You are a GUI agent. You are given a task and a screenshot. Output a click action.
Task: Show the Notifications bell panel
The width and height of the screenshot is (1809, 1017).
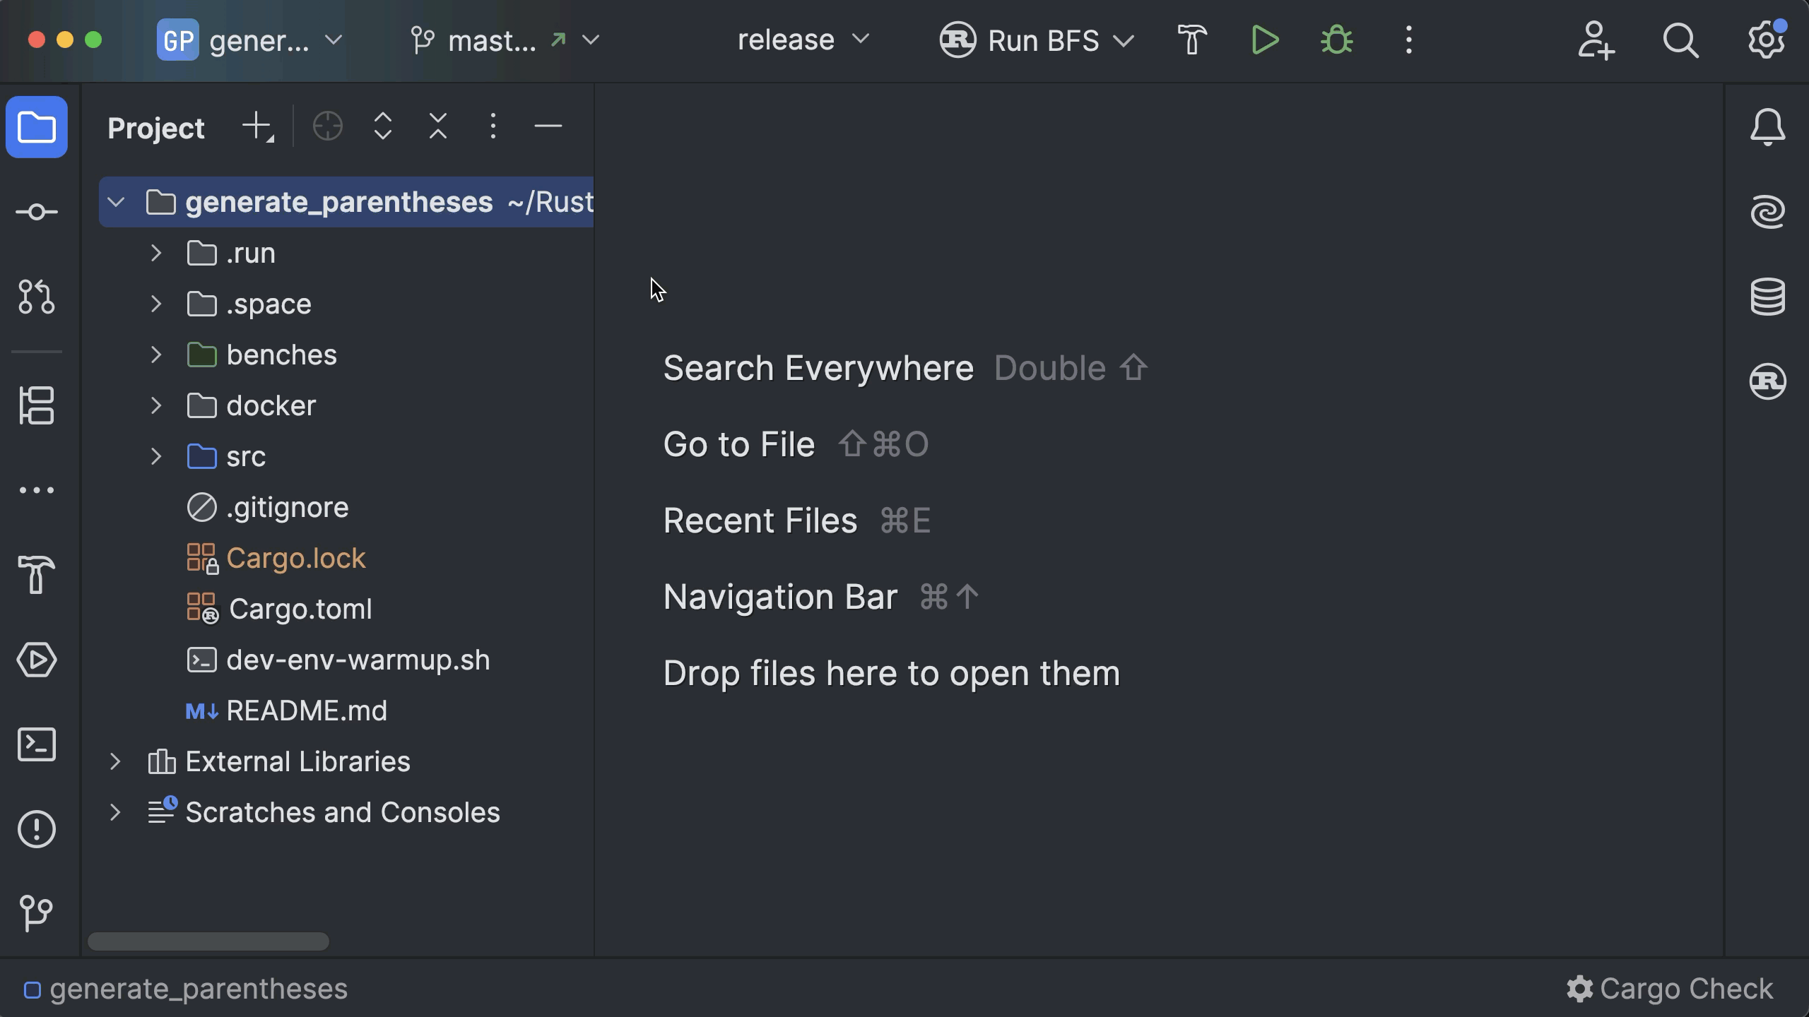[x=1767, y=127]
